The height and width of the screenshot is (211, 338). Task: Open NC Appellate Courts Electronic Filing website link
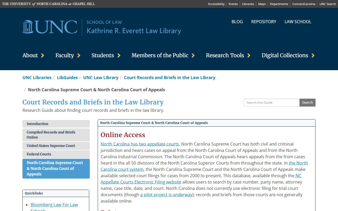141,182
